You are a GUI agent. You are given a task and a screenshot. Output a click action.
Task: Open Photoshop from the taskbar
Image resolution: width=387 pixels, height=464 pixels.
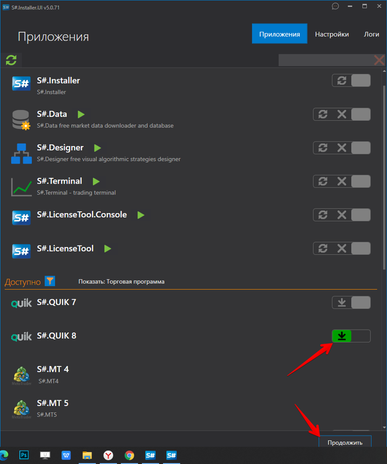24,455
